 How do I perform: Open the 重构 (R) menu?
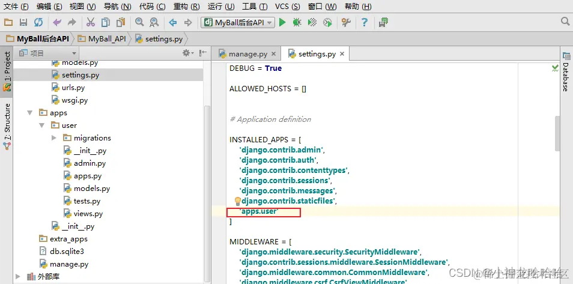point(186,7)
